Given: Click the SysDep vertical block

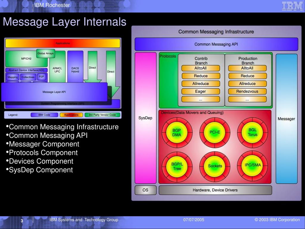Looking at the screenshot, I should coord(145,118).
